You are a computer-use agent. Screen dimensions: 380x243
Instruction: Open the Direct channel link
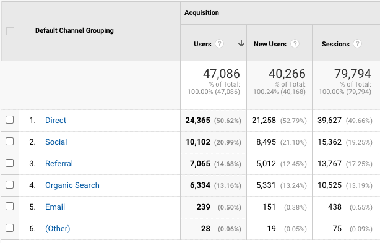pyautogui.click(x=56, y=121)
